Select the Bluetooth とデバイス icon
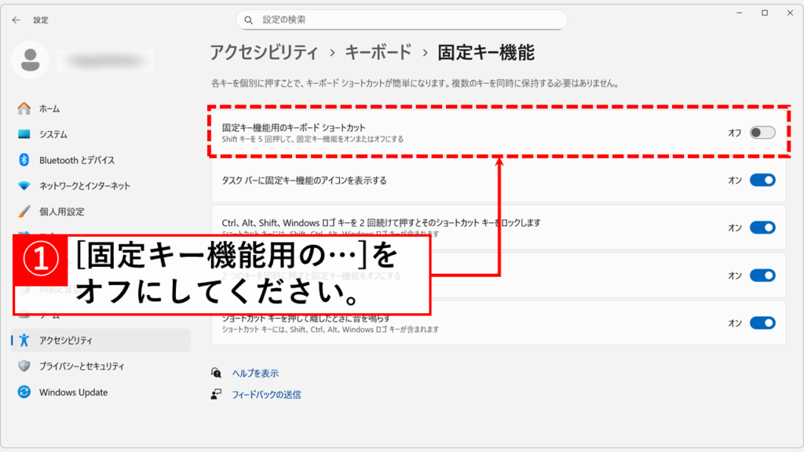 pyautogui.click(x=24, y=160)
